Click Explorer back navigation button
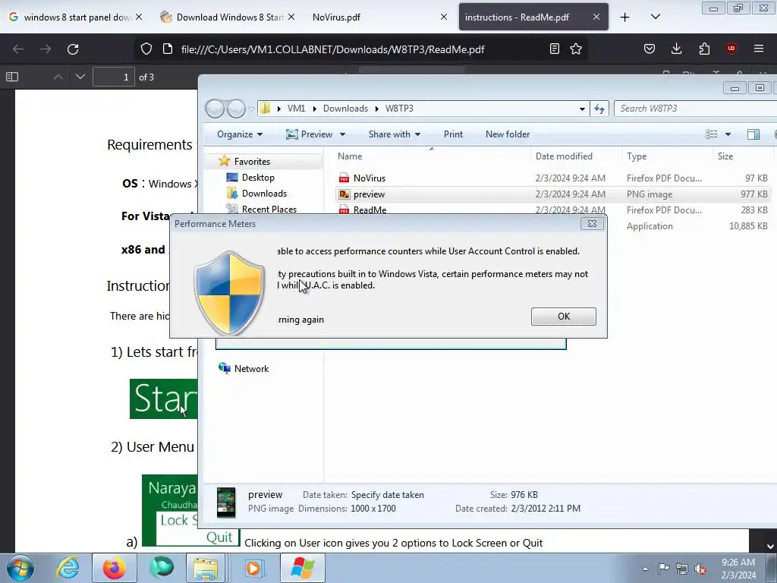Screen dimensions: 777x583 click(215, 108)
